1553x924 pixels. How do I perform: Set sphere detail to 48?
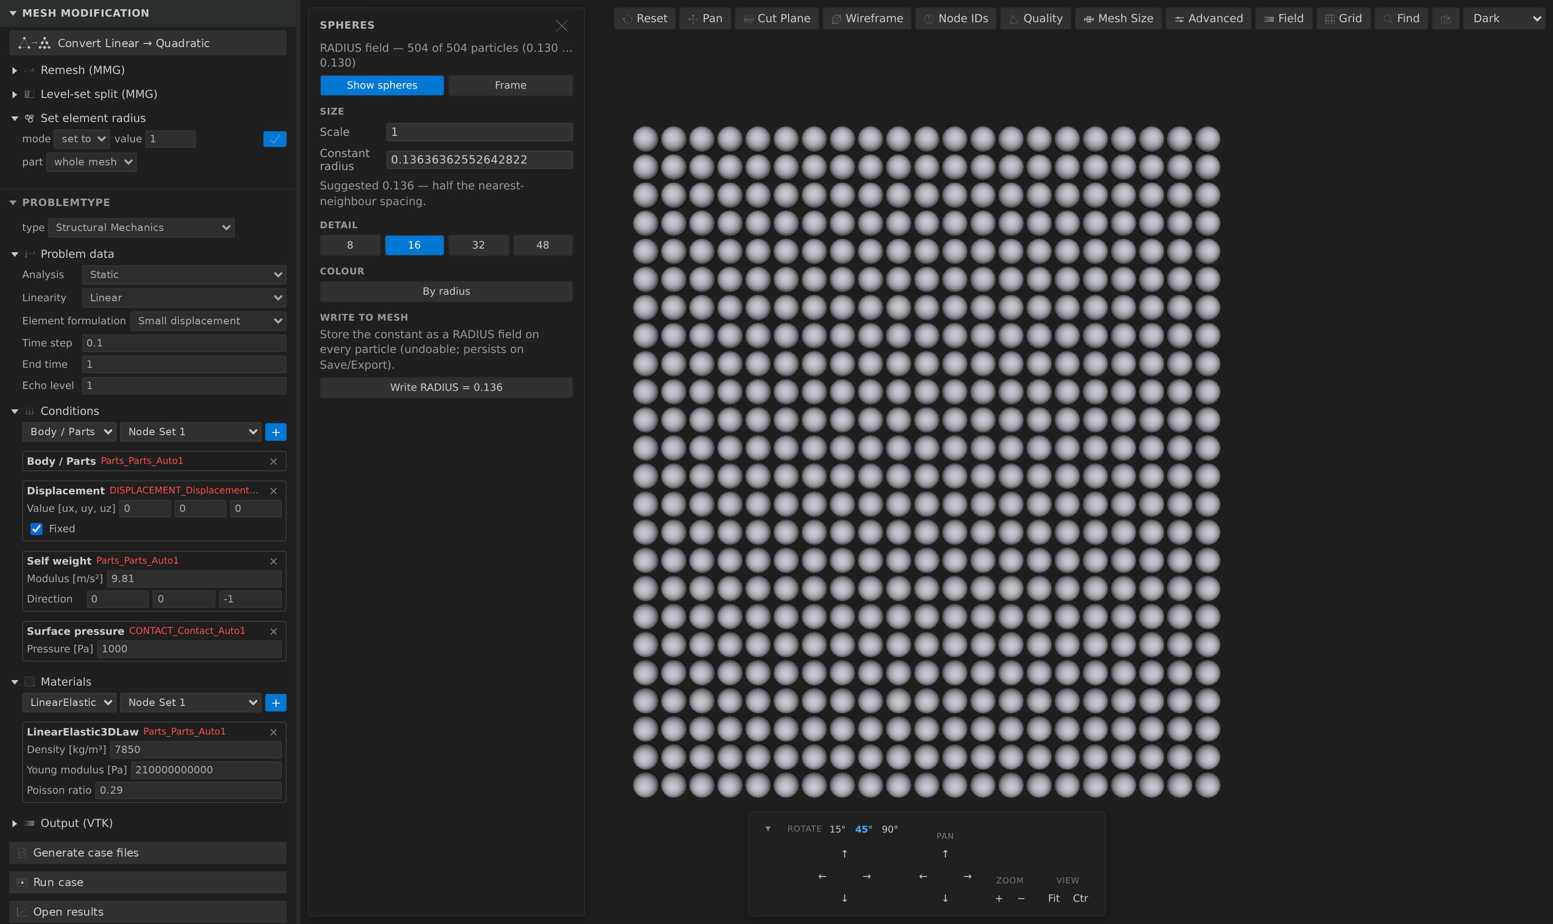543,245
